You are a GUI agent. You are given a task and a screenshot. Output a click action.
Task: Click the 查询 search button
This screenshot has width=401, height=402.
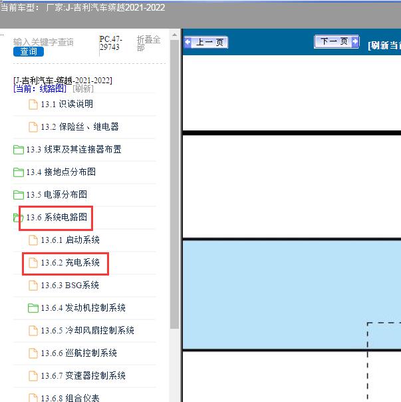pos(29,51)
